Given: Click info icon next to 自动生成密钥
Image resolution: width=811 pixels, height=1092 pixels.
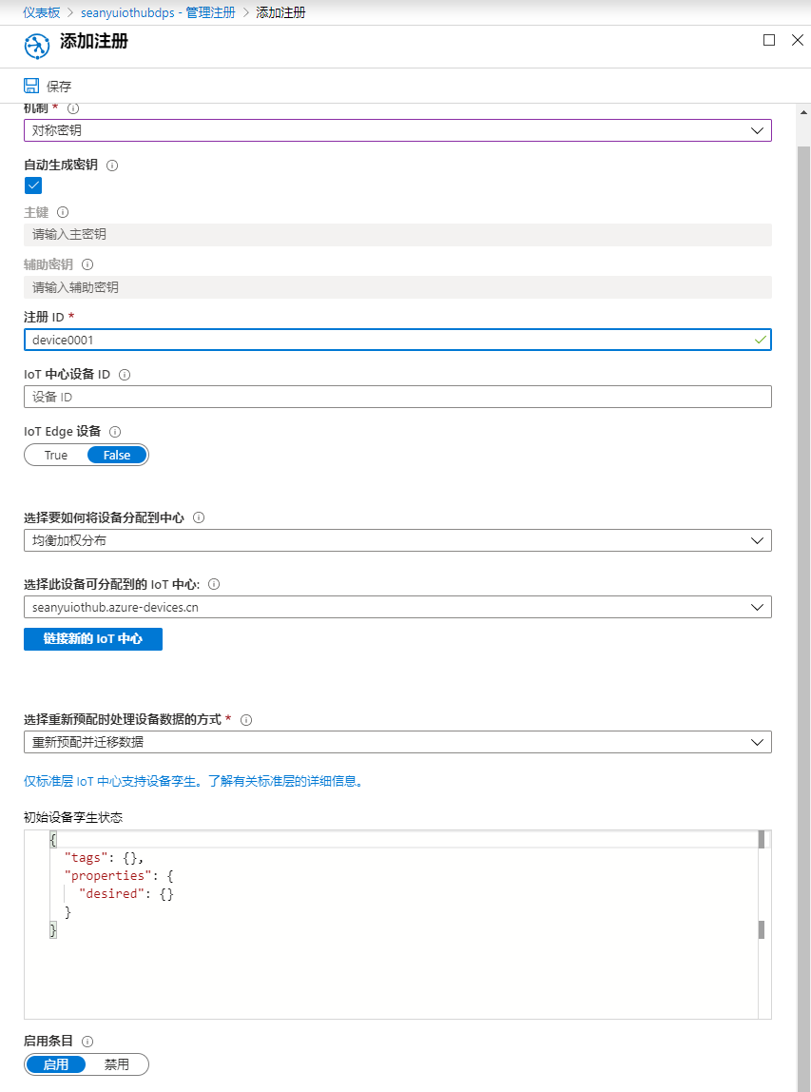Looking at the screenshot, I should tap(112, 166).
